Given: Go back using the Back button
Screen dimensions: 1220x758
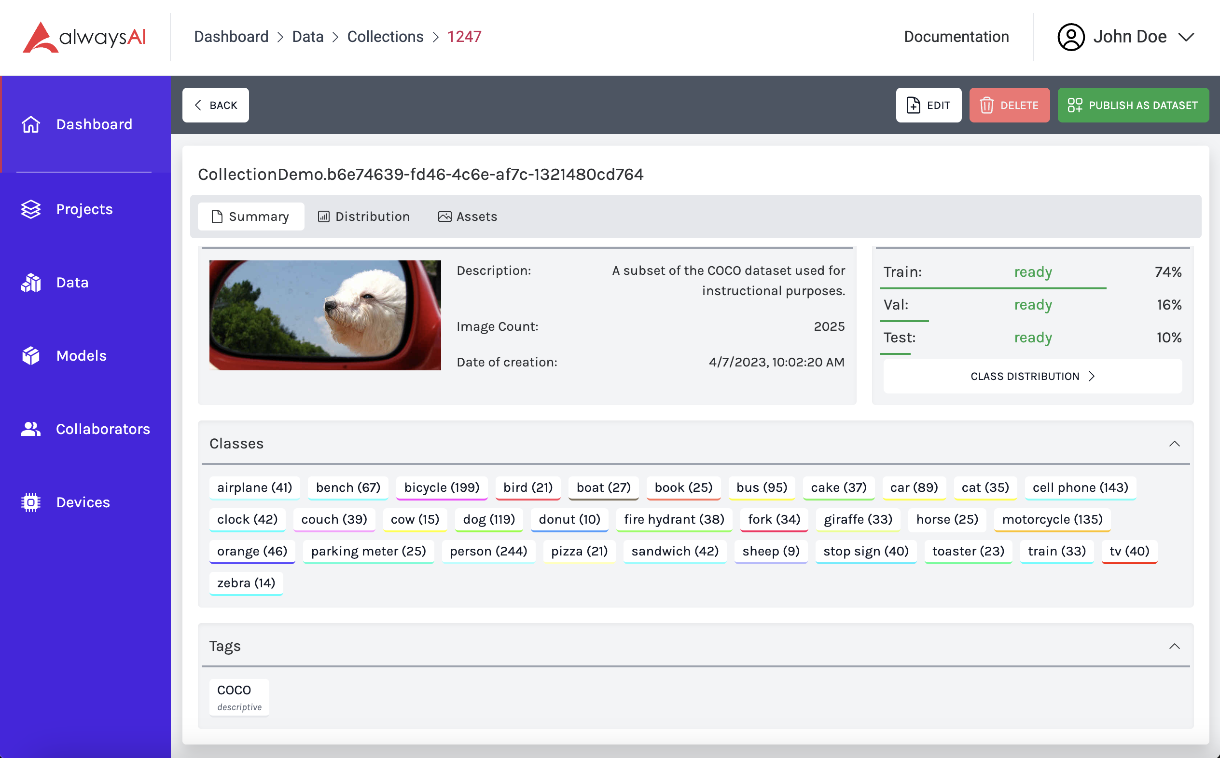Looking at the screenshot, I should pyautogui.click(x=216, y=105).
